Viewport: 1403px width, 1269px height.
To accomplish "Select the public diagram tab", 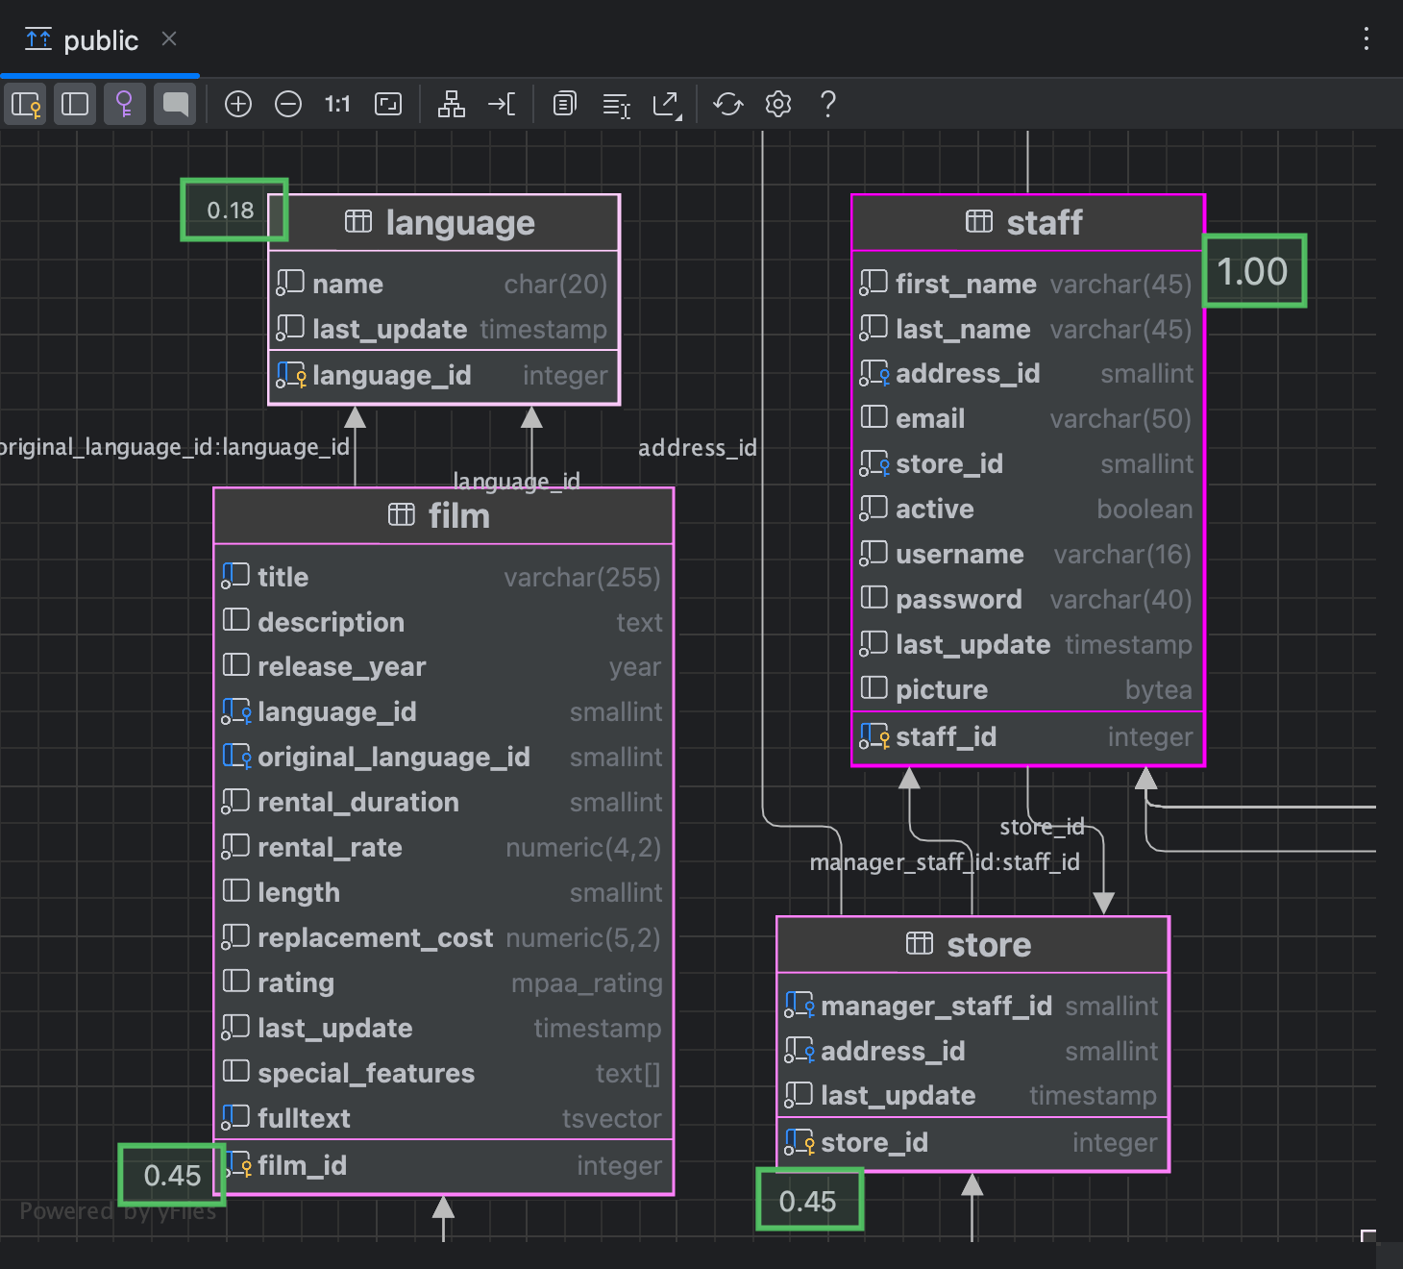I will 100,40.
